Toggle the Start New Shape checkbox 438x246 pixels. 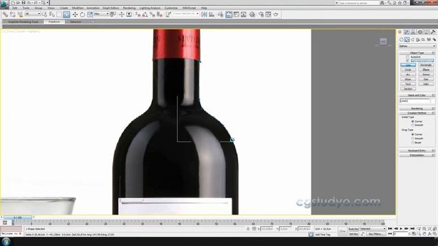[x=408, y=61]
